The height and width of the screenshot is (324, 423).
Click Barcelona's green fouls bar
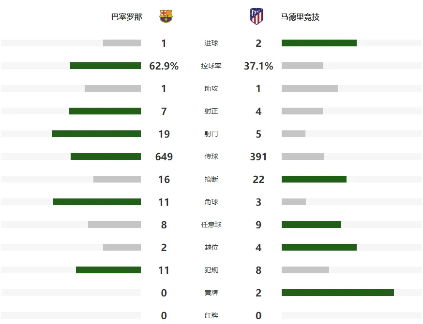coord(108,270)
